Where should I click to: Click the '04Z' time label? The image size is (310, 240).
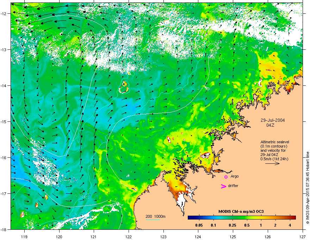point(270,125)
